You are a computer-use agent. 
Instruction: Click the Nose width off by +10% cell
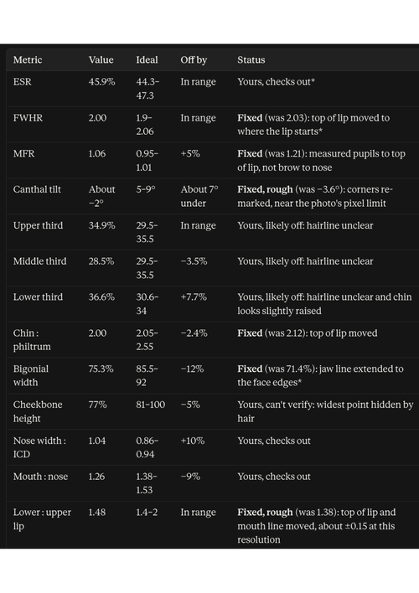pos(192,441)
